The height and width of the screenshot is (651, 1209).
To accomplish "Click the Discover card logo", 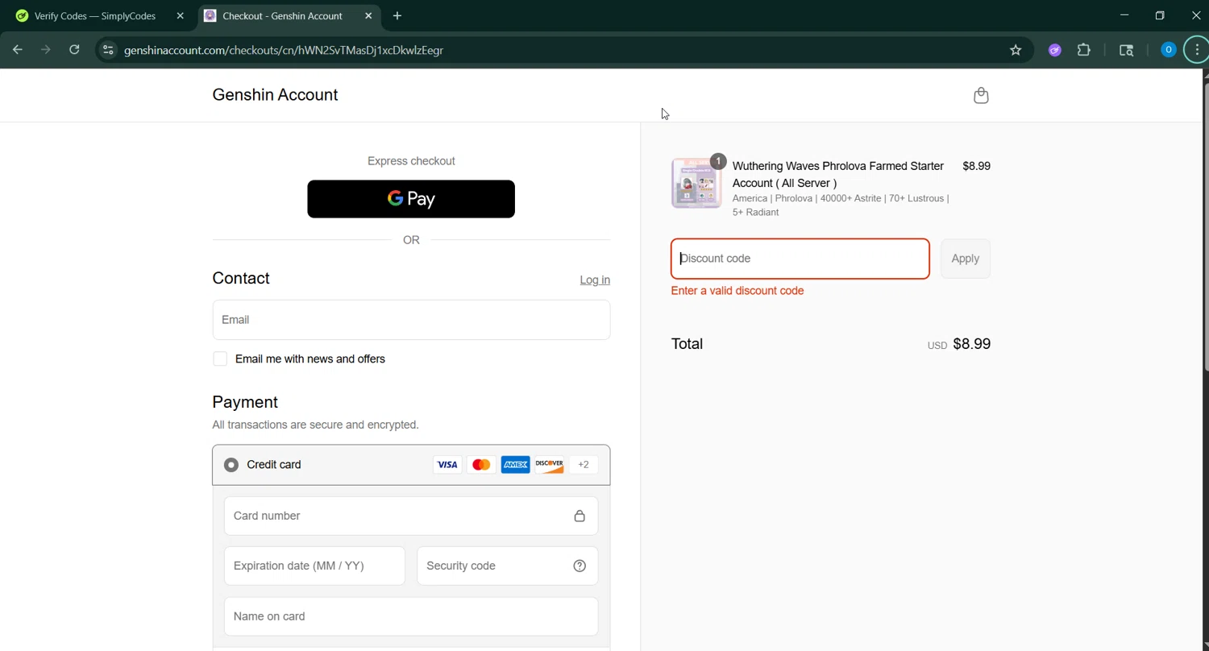I will (550, 464).
